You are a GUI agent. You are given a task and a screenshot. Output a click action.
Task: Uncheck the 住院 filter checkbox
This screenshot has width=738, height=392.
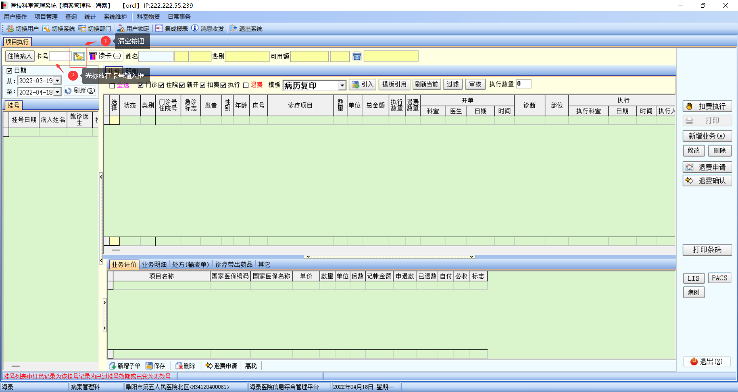pos(161,85)
